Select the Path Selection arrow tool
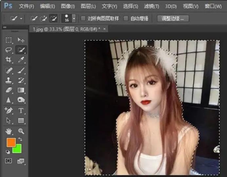Image resolution: width=227 pixels, height=177 pixels. (9, 121)
